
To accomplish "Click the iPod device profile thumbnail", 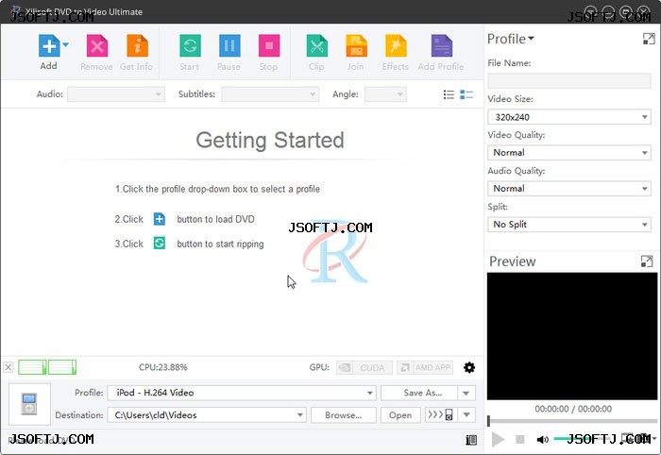I will click(29, 404).
